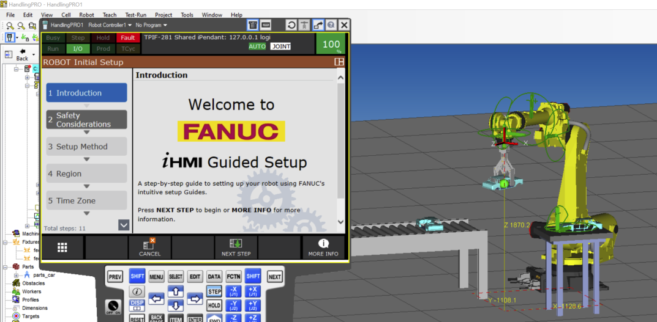657x322 pixels.
Task: Toggle the pendant undock arrow icon
Action: click(x=318, y=25)
